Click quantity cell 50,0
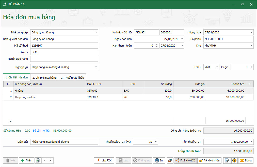The image size is (257, 167). (159, 97)
